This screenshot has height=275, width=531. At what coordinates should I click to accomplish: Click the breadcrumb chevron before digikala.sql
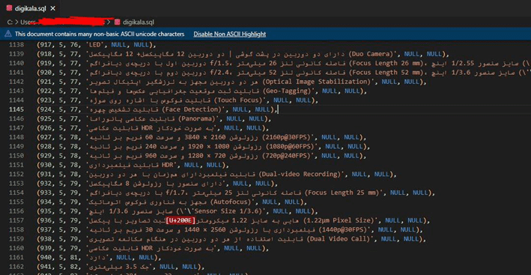click(x=109, y=22)
